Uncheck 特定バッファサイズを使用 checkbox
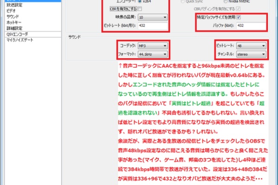Image resolution: width=278 pixels, height=185 pixels. tap(239, 17)
